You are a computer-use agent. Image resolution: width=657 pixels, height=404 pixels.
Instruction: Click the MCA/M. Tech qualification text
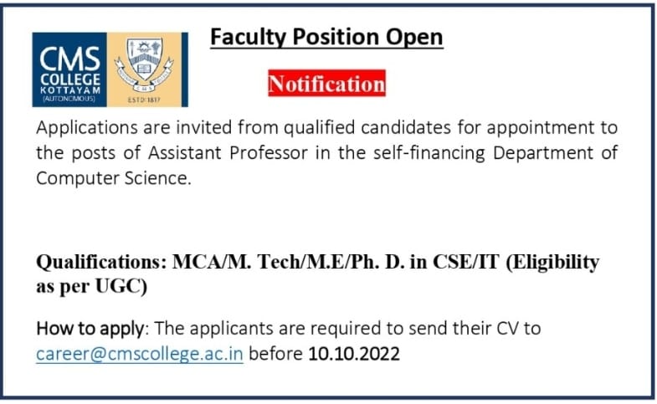(222, 262)
